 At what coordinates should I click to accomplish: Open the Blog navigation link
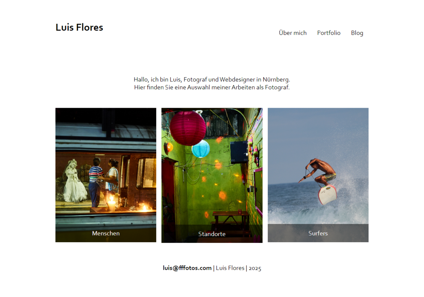pos(357,33)
